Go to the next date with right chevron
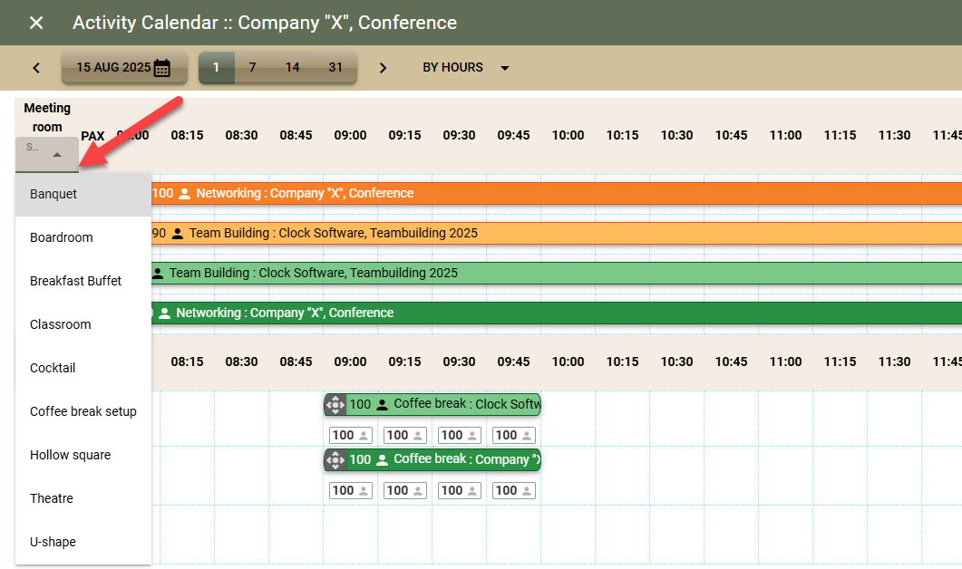This screenshot has width=962, height=569. pyautogui.click(x=383, y=67)
